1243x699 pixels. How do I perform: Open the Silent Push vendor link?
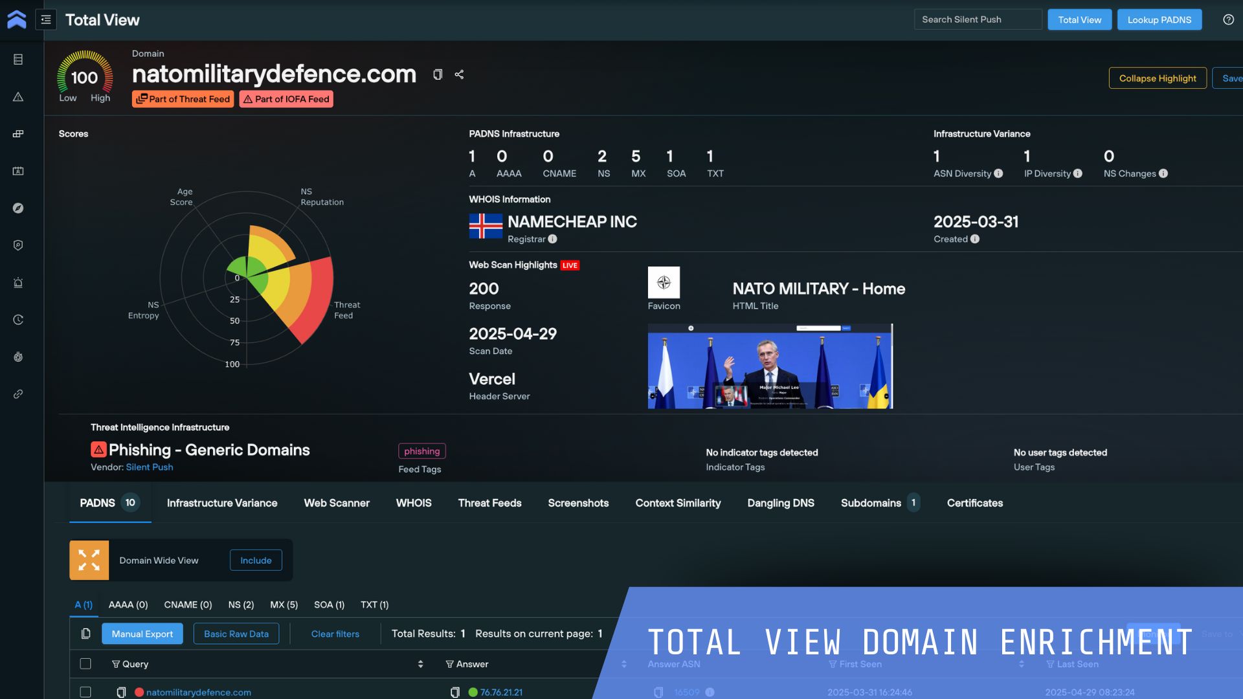pos(150,467)
